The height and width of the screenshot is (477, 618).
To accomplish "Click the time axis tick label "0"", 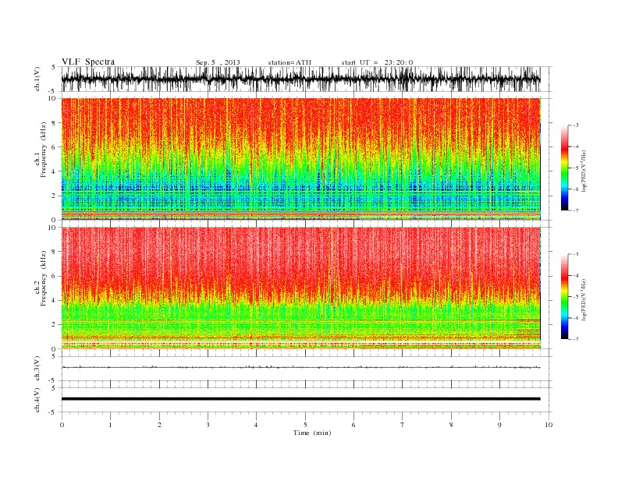I will coord(62,425).
